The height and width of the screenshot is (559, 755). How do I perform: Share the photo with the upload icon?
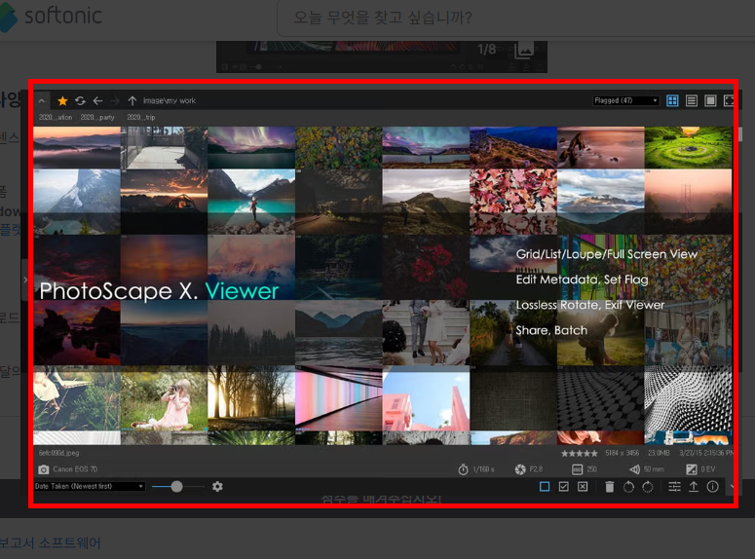point(694,487)
